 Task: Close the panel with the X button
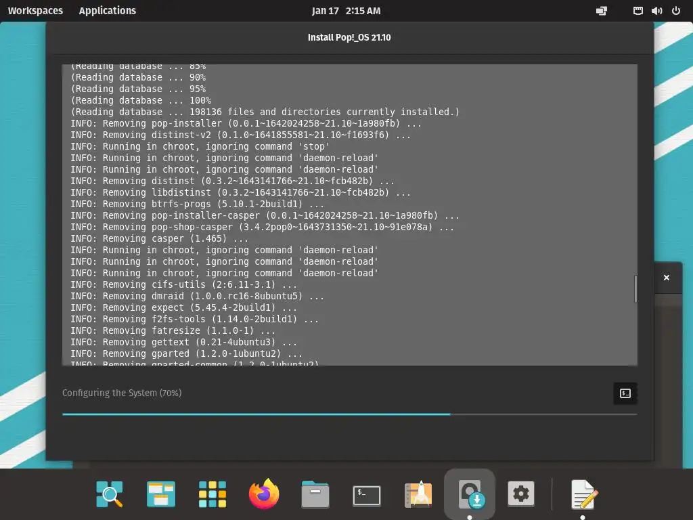coord(667,278)
